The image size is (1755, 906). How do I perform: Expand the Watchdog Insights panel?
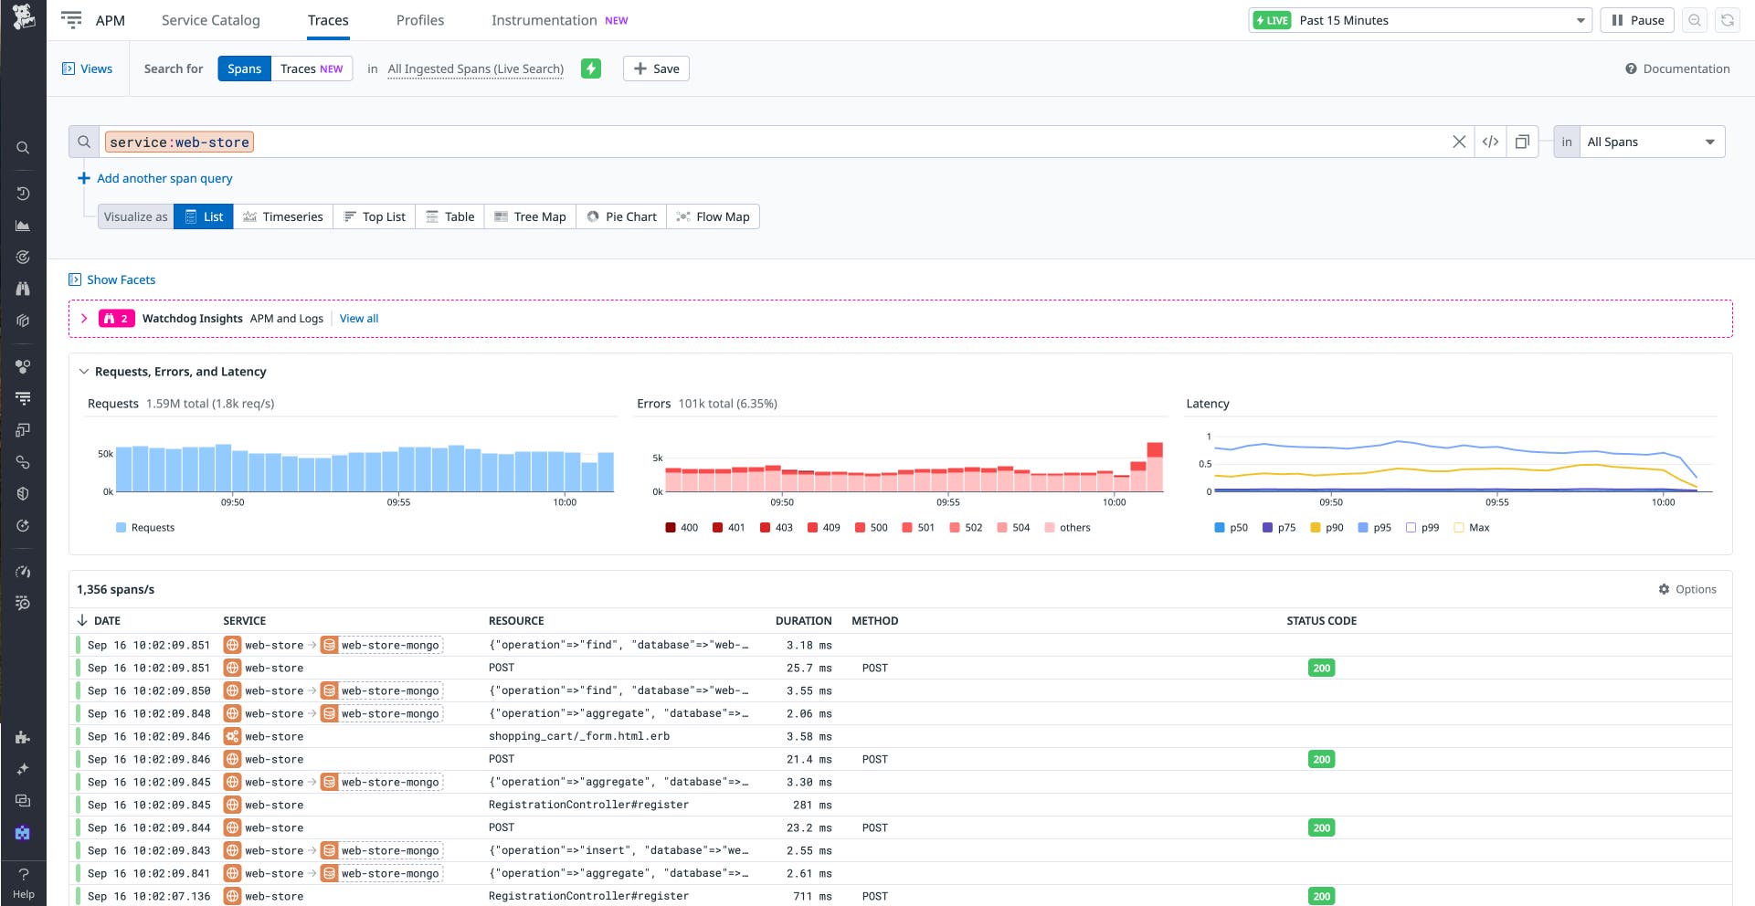[x=84, y=318]
